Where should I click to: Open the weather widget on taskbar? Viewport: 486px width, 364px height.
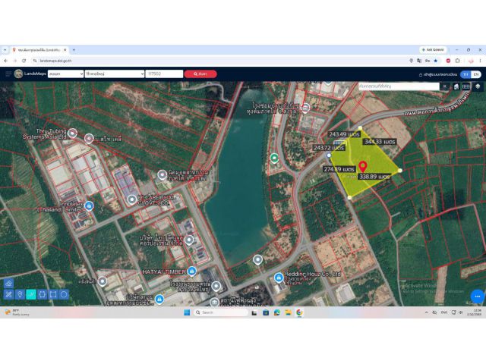coord(17,312)
